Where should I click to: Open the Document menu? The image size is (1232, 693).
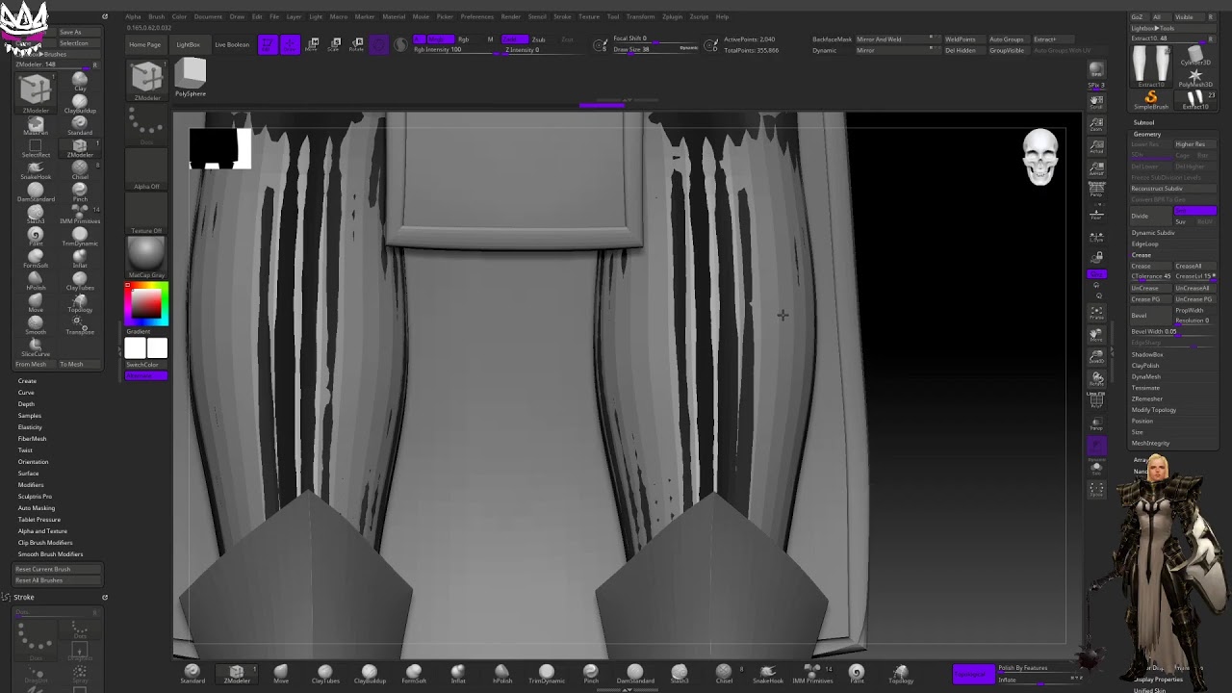[x=208, y=16]
